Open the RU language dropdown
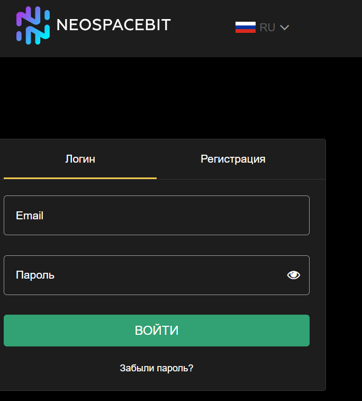This screenshot has height=401, width=362. tap(263, 28)
